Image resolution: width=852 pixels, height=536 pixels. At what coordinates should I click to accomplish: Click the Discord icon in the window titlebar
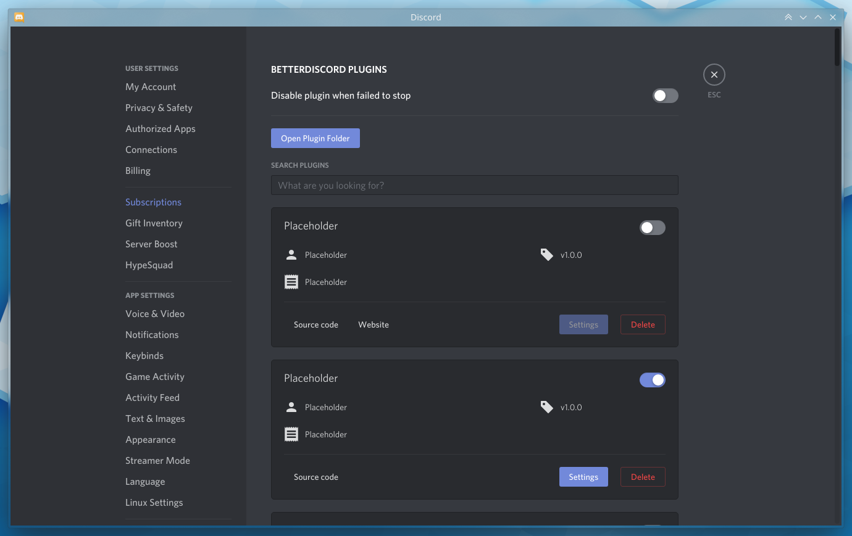pyautogui.click(x=19, y=17)
